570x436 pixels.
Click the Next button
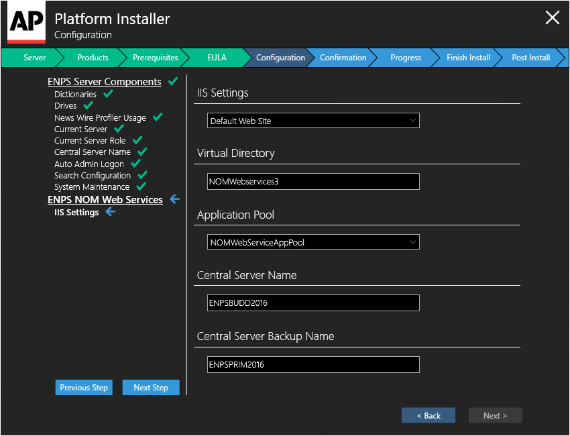click(x=495, y=416)
